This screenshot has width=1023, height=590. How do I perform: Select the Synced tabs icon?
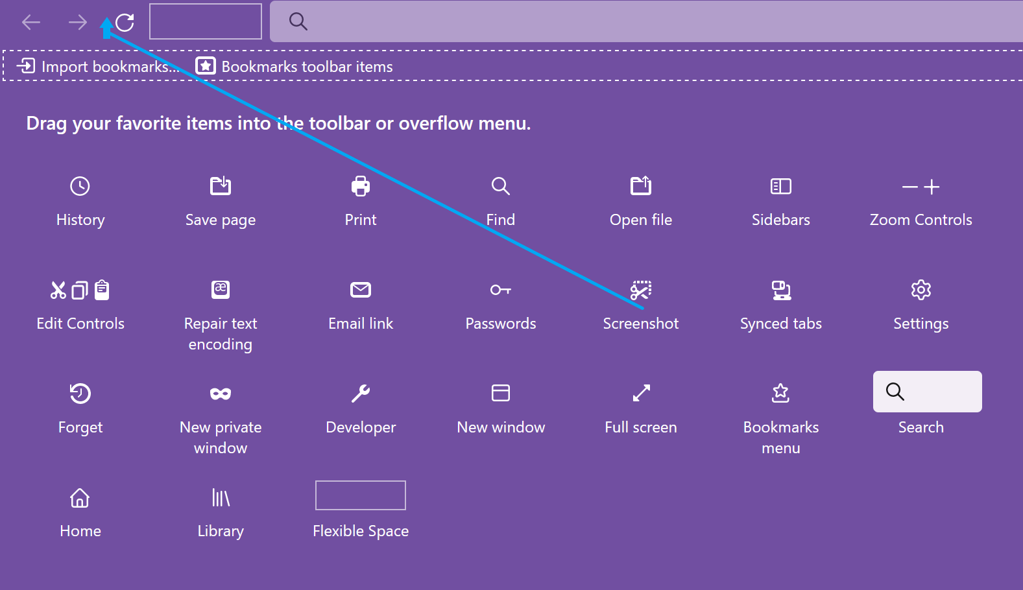click(x=781, y=290)
